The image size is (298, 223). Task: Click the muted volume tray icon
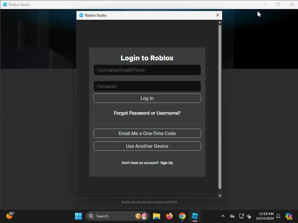click(x=249, y=216)
